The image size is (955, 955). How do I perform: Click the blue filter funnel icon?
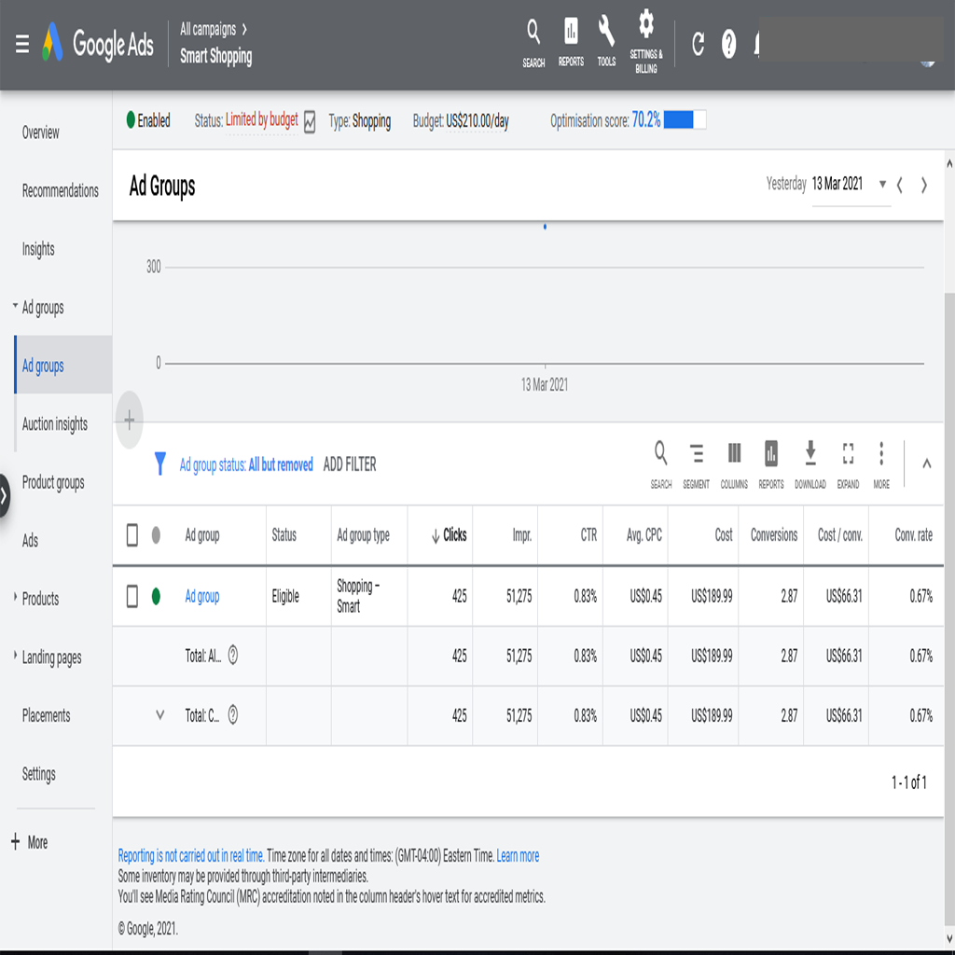pyautogui.click(x=160, y=464)
